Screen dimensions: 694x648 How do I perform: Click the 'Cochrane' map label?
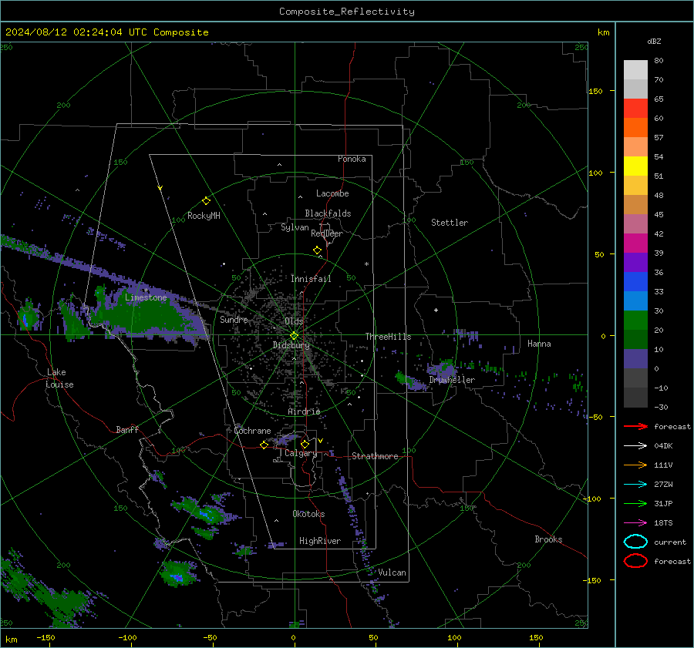[252, 431]
